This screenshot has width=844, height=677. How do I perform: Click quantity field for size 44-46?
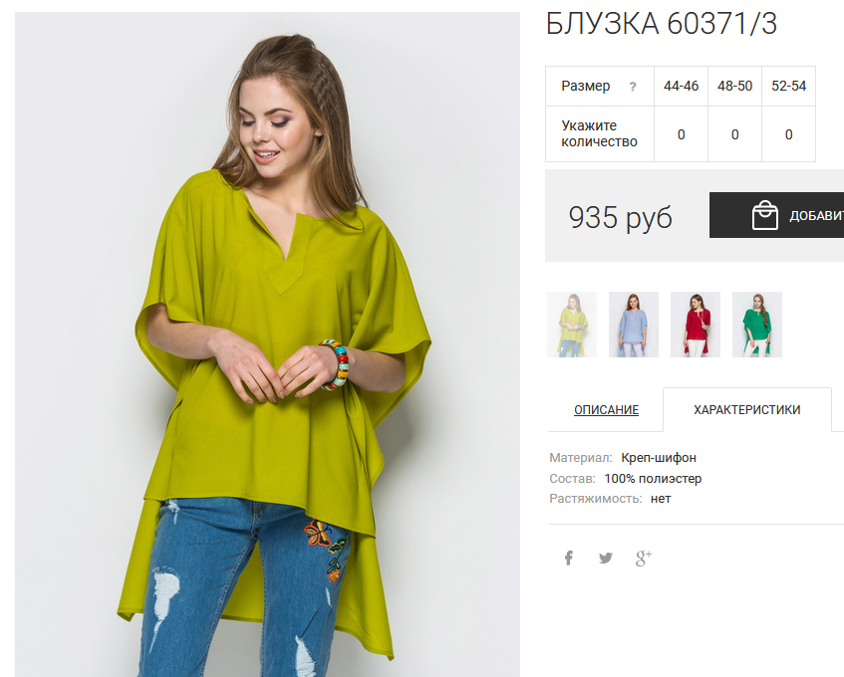(x=681, y=134)
